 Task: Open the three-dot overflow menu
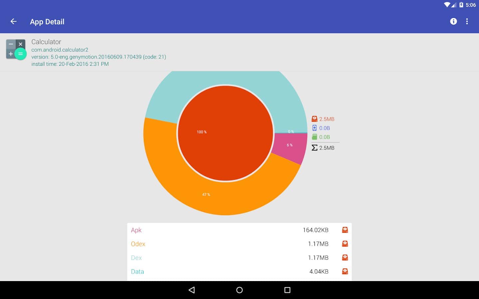pos(467,22)
